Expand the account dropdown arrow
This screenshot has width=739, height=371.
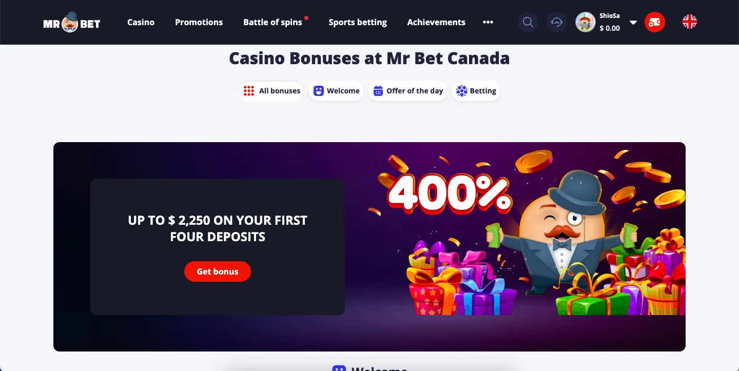click(633, 23)
